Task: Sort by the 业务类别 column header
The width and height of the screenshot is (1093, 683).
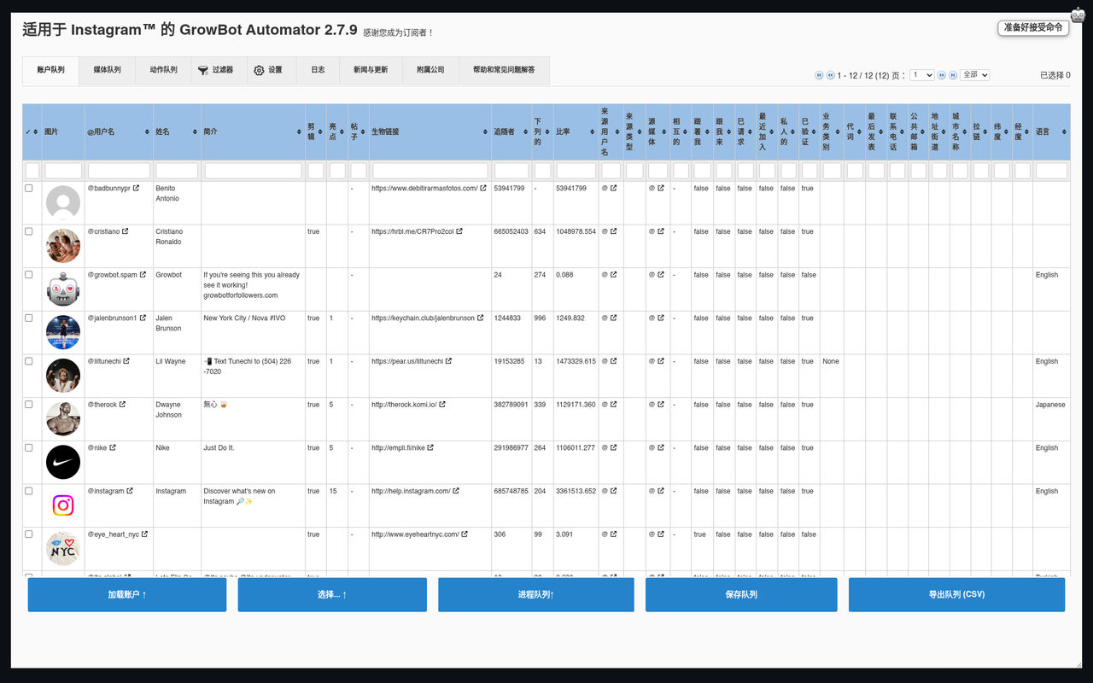Action: 832,132
